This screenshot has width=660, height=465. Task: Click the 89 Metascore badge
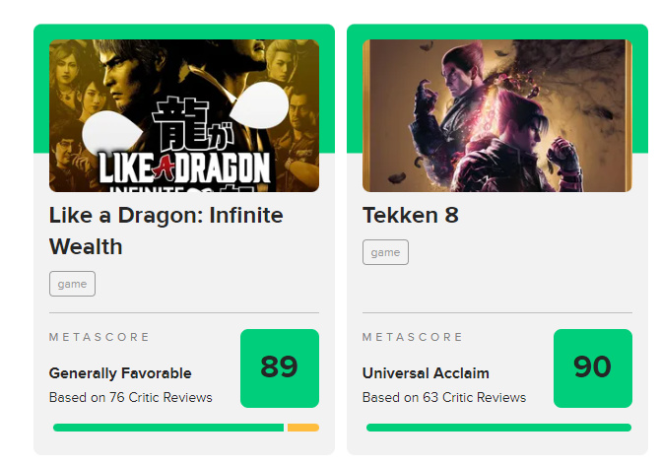(279, 367)
